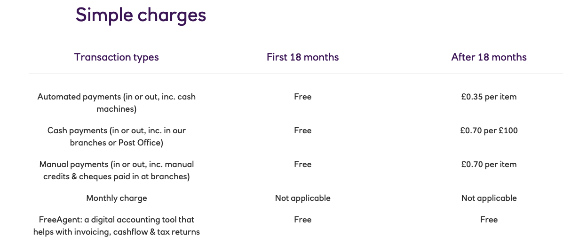Click first-18-months 'Not applicable' cell

302,198
